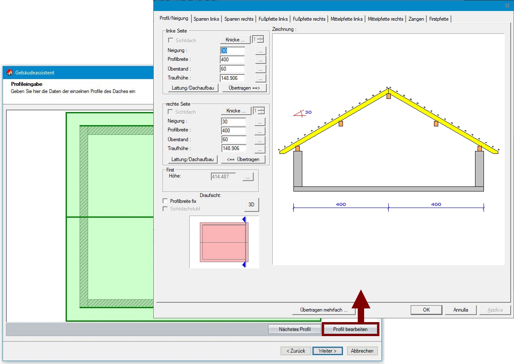This screenshot has width=514, height=364.
Task: Click into left Profilbreite input field
Action: [x=232, y=60]
